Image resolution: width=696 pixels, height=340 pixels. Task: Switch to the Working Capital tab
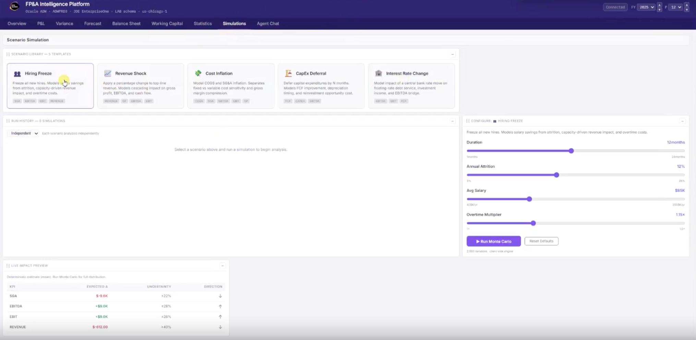point(167,24)
